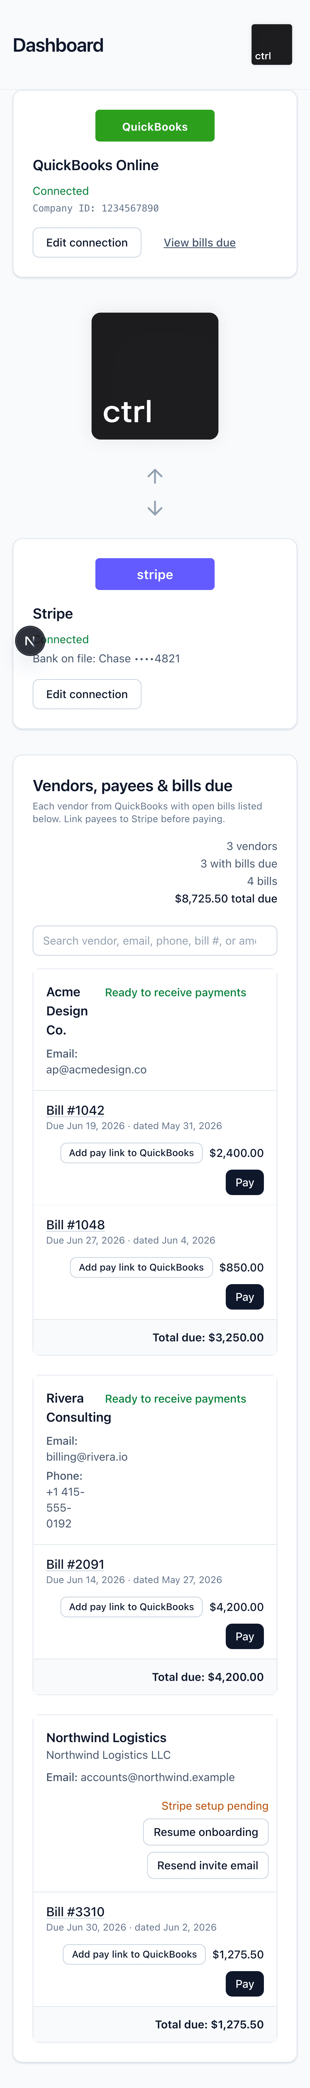Click the up arrow sync icon
This screenshot has height=2088, width=310.
(154, 476)
